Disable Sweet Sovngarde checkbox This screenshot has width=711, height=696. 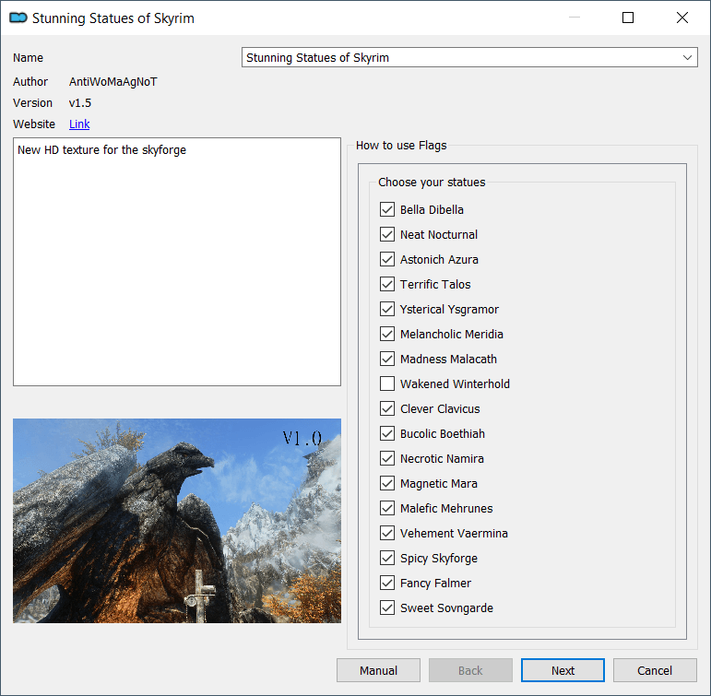(x=386, y=608)
